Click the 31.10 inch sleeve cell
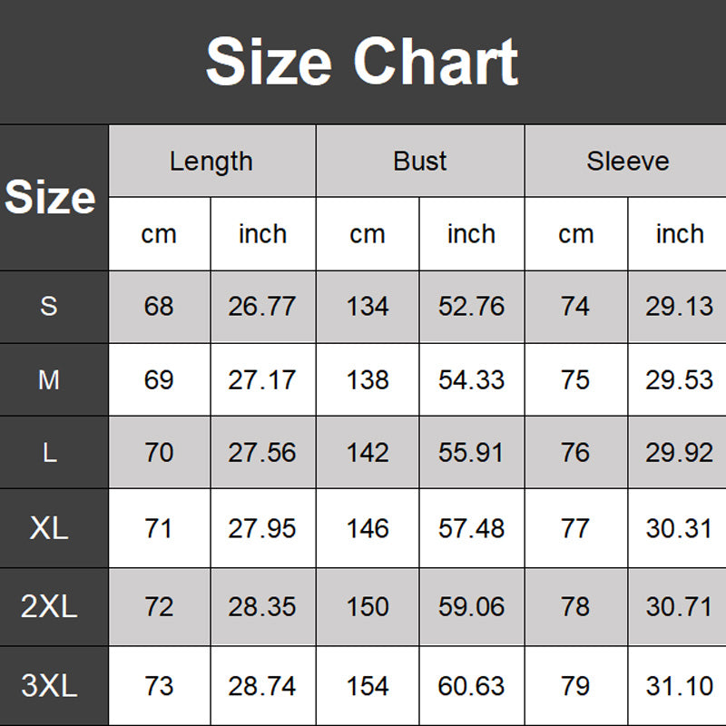The width and height of the screenshot is (726, 726). point(679,686)
